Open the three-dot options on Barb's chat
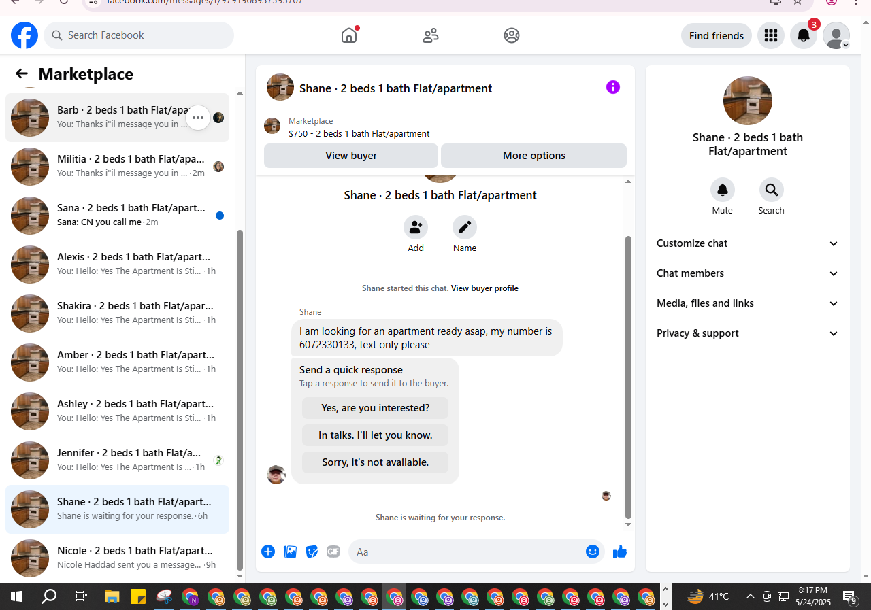Screen dimensions: 871x610 [198, 118]
